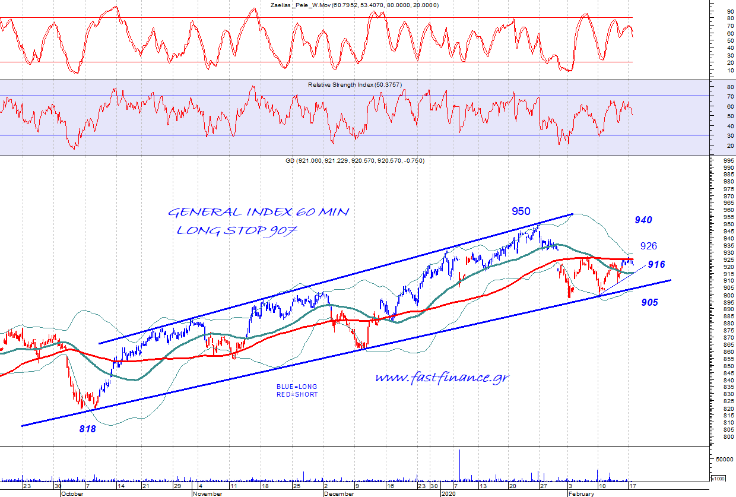Select the 950 channel-top price label

521,211
